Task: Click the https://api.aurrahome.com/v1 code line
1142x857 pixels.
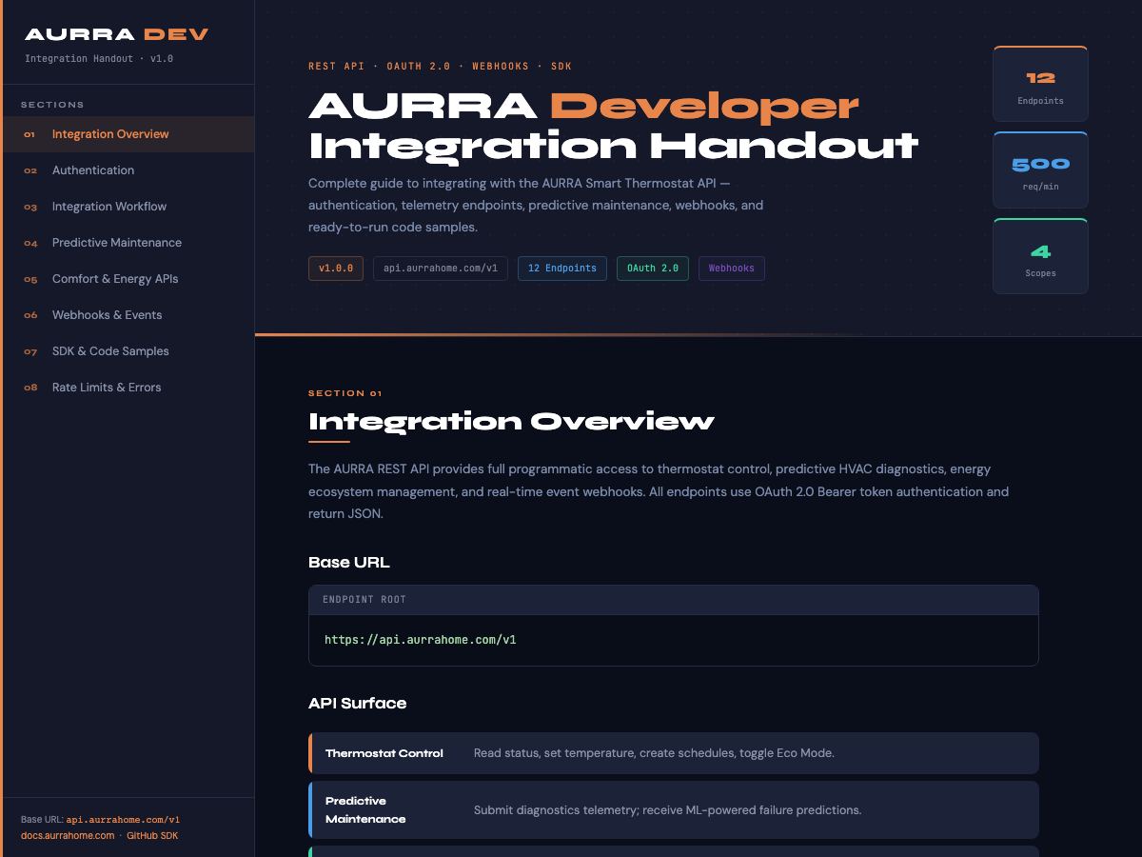Action: (x=421, y=640)
